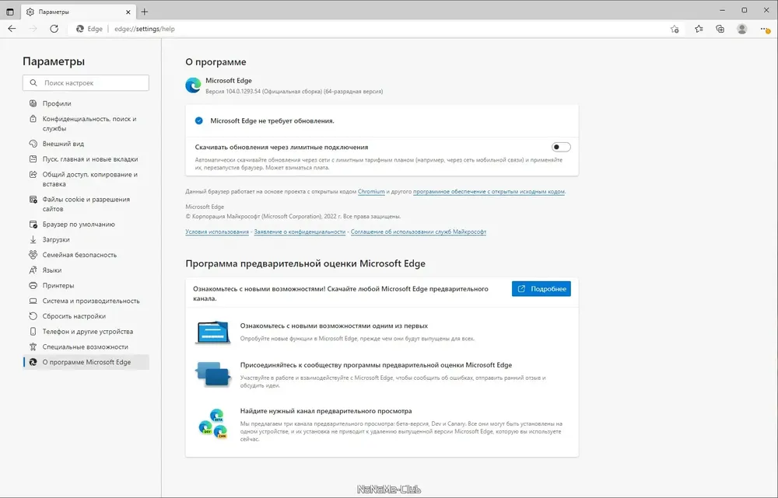
Task: Refresh the page with reload icon
Action: coord(54,29)
